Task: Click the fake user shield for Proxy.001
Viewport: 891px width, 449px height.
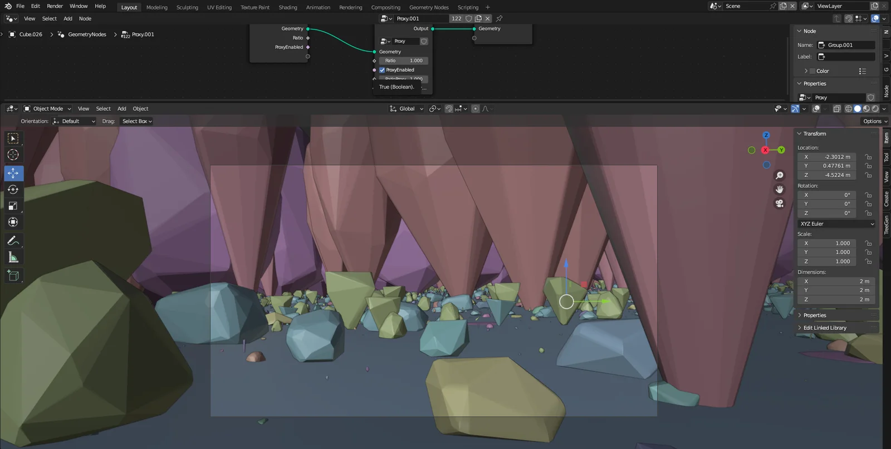Action: coord(469,18)
